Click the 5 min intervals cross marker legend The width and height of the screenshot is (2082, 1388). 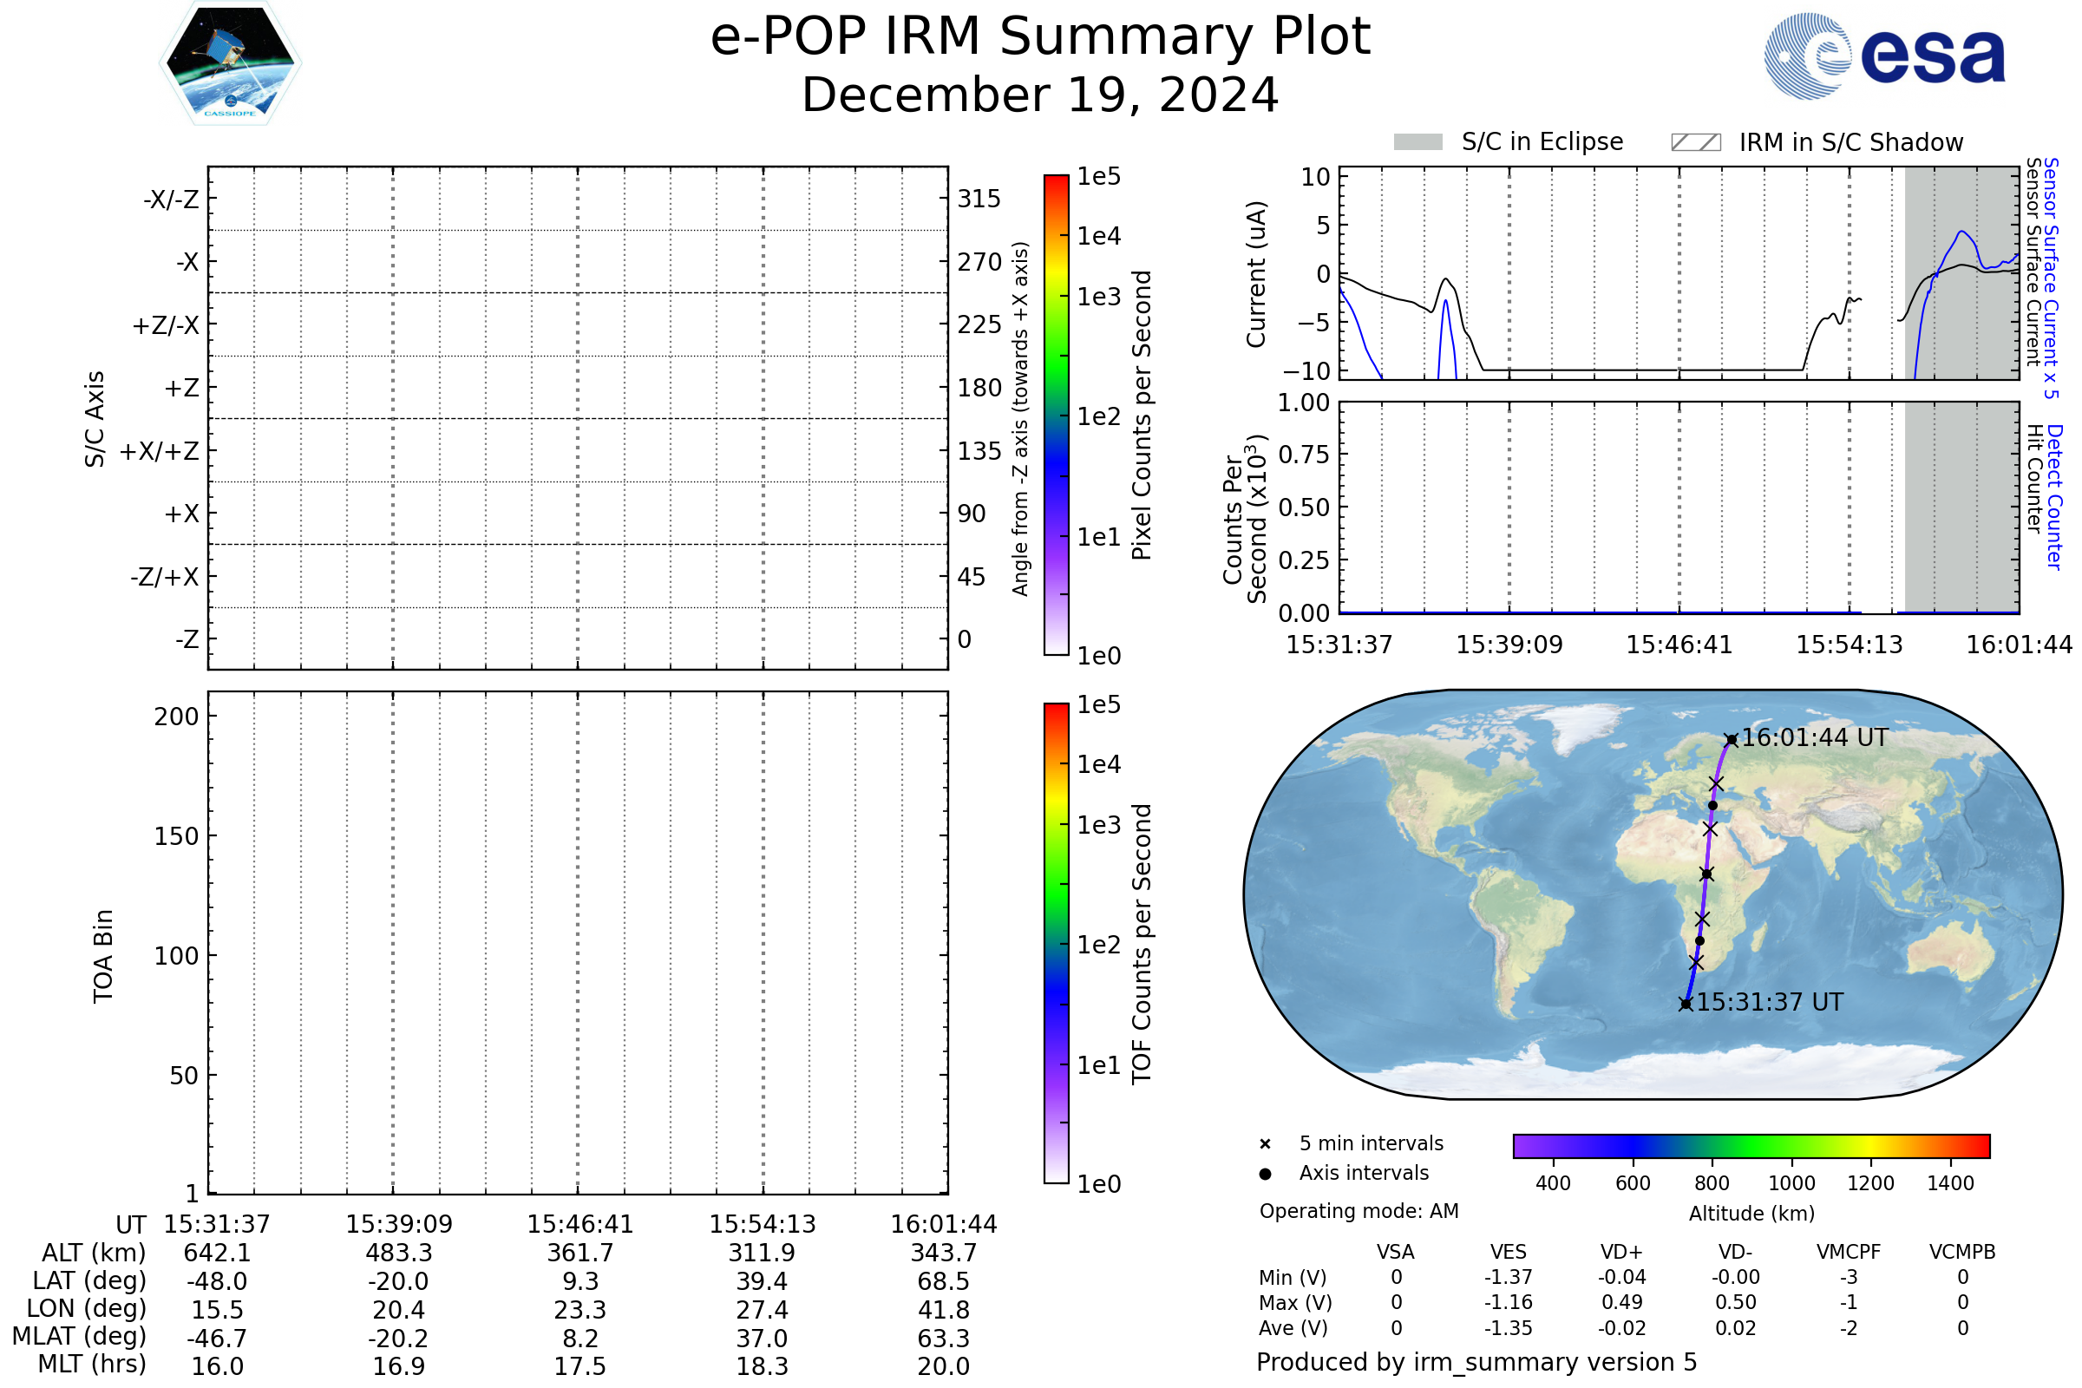click(x=1265, y=1144)
